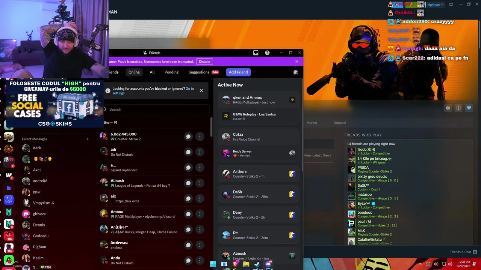This screenshot has height=270, width=481.
Task: Open DaSk Counter-Strike 2 activity card
Action: (x=259, y=194)
